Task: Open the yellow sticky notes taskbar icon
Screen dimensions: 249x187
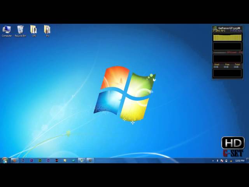Action: tap(65, 161)
